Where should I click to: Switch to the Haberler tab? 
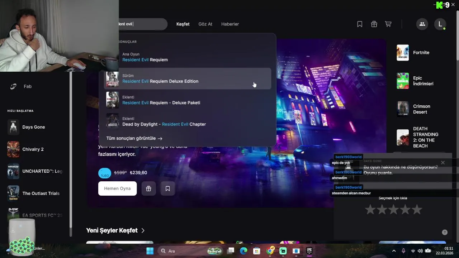coord(230,24)
